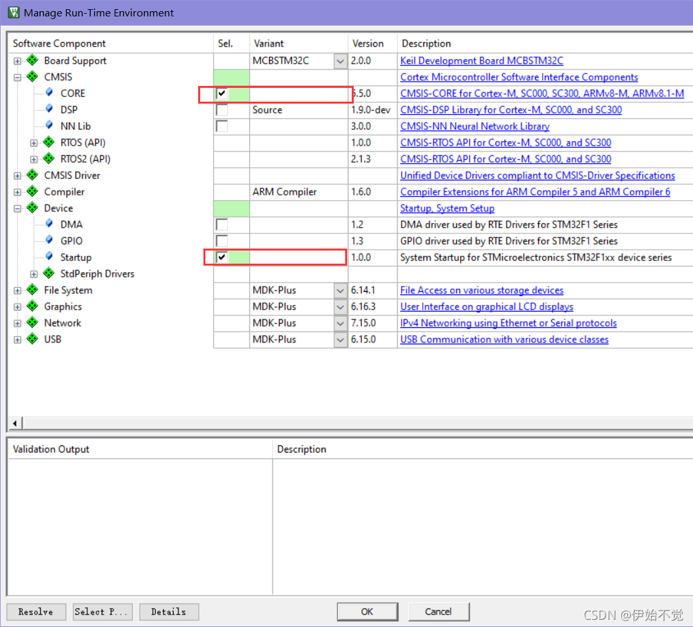Click the GPIO blue component icon
The height and width of the screenshot is (627, 693).
49,240
